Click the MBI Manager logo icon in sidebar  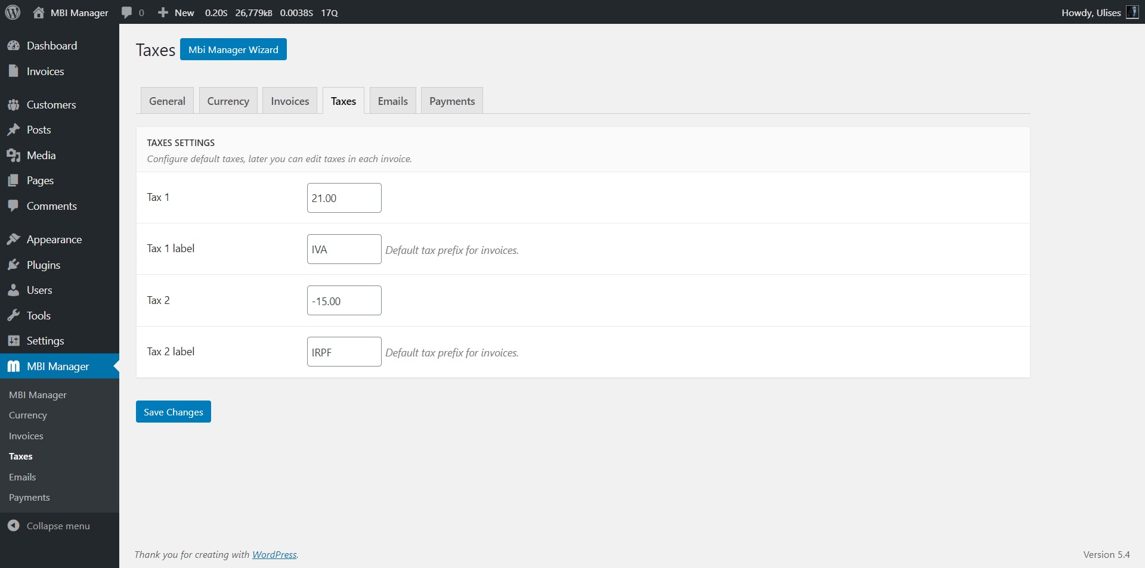pos(13,367)
